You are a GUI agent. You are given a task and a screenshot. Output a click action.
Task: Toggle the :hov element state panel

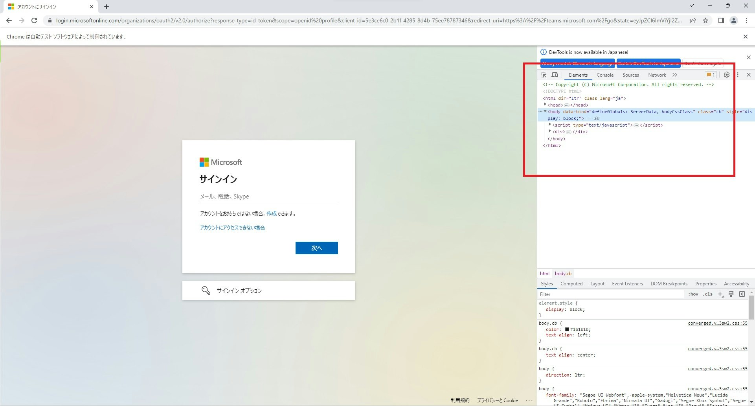[693, 294]
